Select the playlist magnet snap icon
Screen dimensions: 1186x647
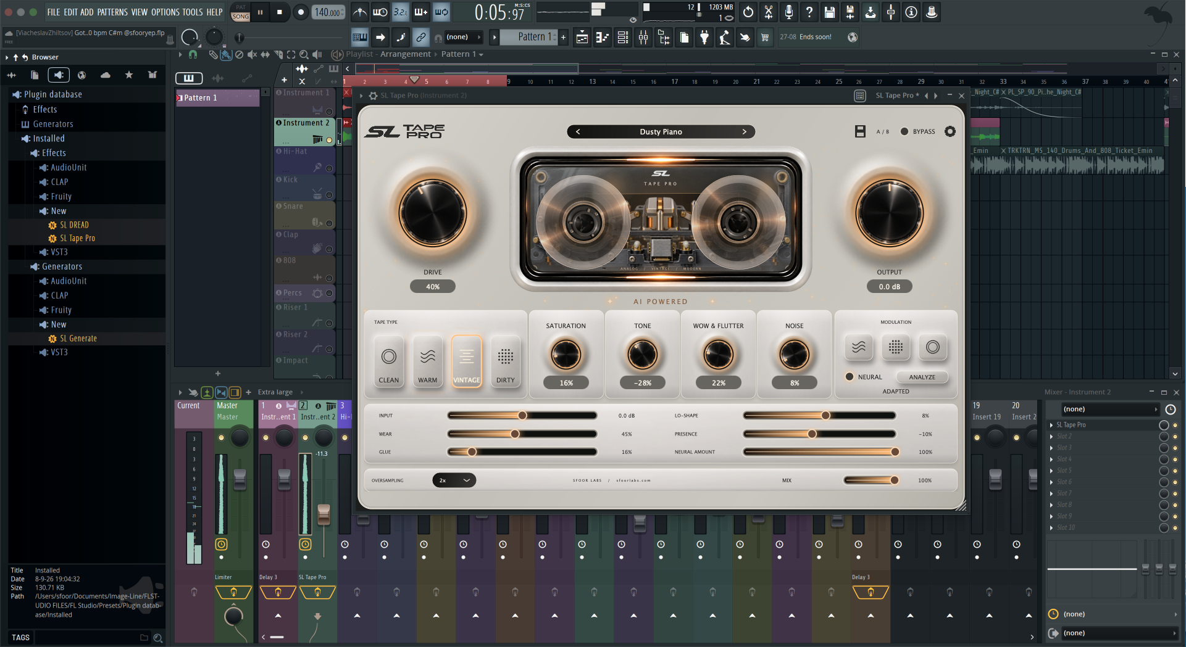click(193, 54)
